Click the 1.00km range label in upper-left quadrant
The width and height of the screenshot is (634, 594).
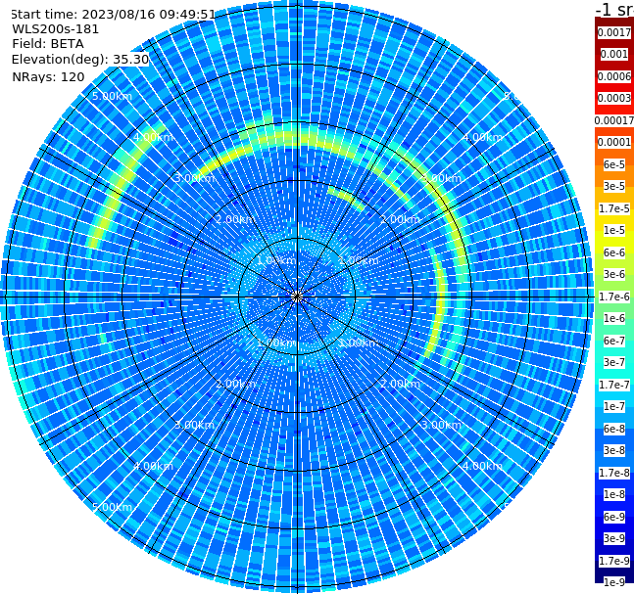[276, 260]
